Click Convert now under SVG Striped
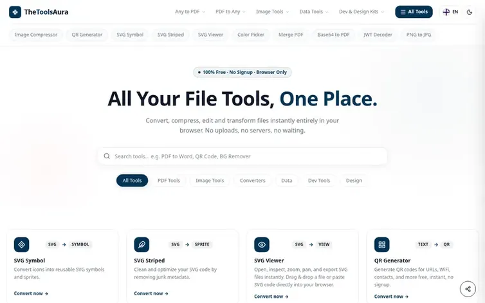The height and width of the screenshot is (303, 485). [151, 293]
